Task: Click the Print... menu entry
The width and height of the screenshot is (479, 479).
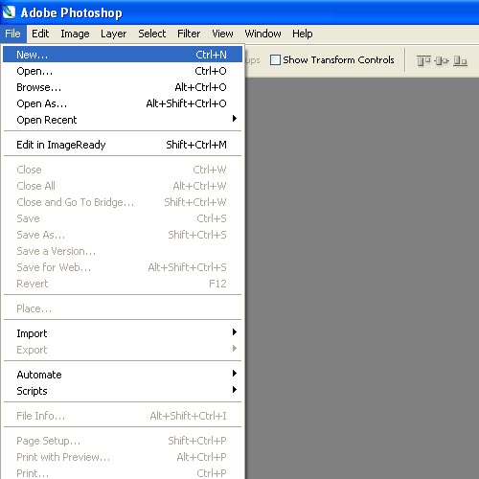Action: point(123,472)
